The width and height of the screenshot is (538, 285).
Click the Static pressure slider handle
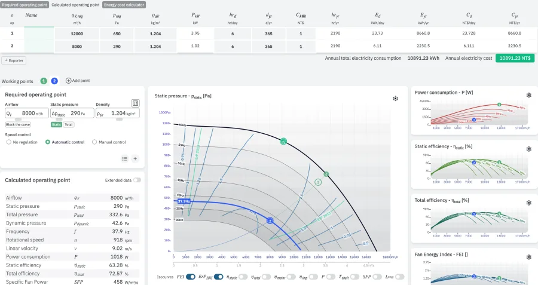[x=59, y=119]
